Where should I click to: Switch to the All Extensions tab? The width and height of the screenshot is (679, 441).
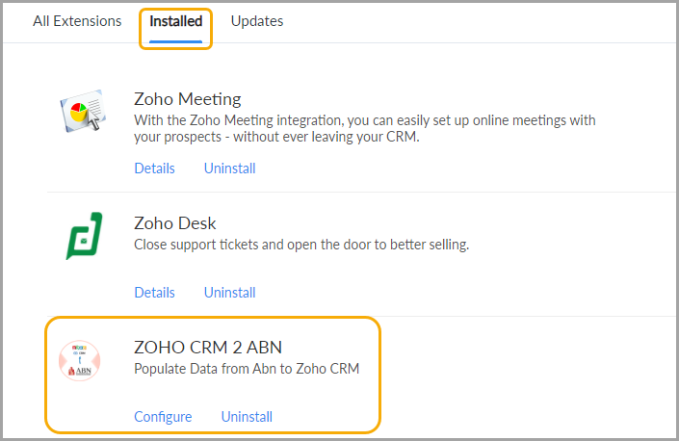[x=77, y=21]
